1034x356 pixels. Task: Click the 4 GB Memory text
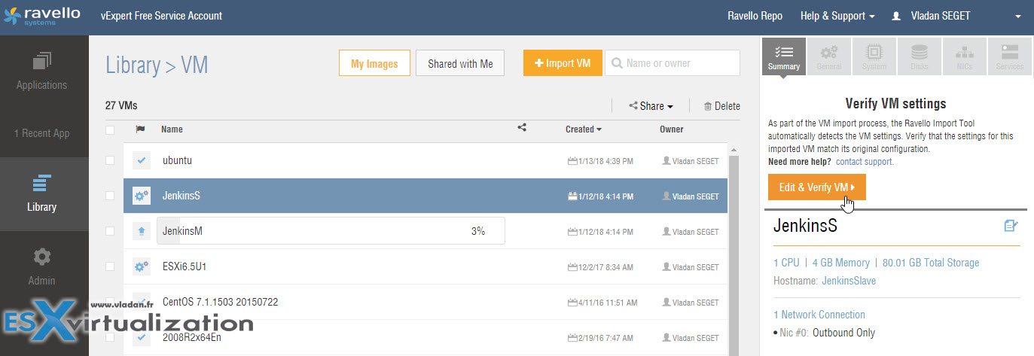[840, 263]
